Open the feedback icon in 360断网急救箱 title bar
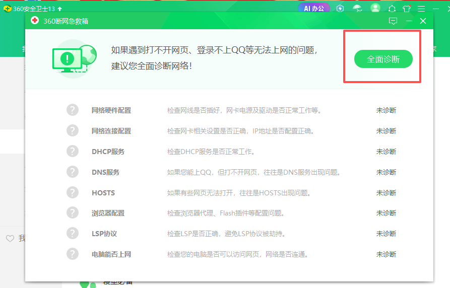Image resolution: width=450 pixels, height=288 pixels. coord(393,21)
